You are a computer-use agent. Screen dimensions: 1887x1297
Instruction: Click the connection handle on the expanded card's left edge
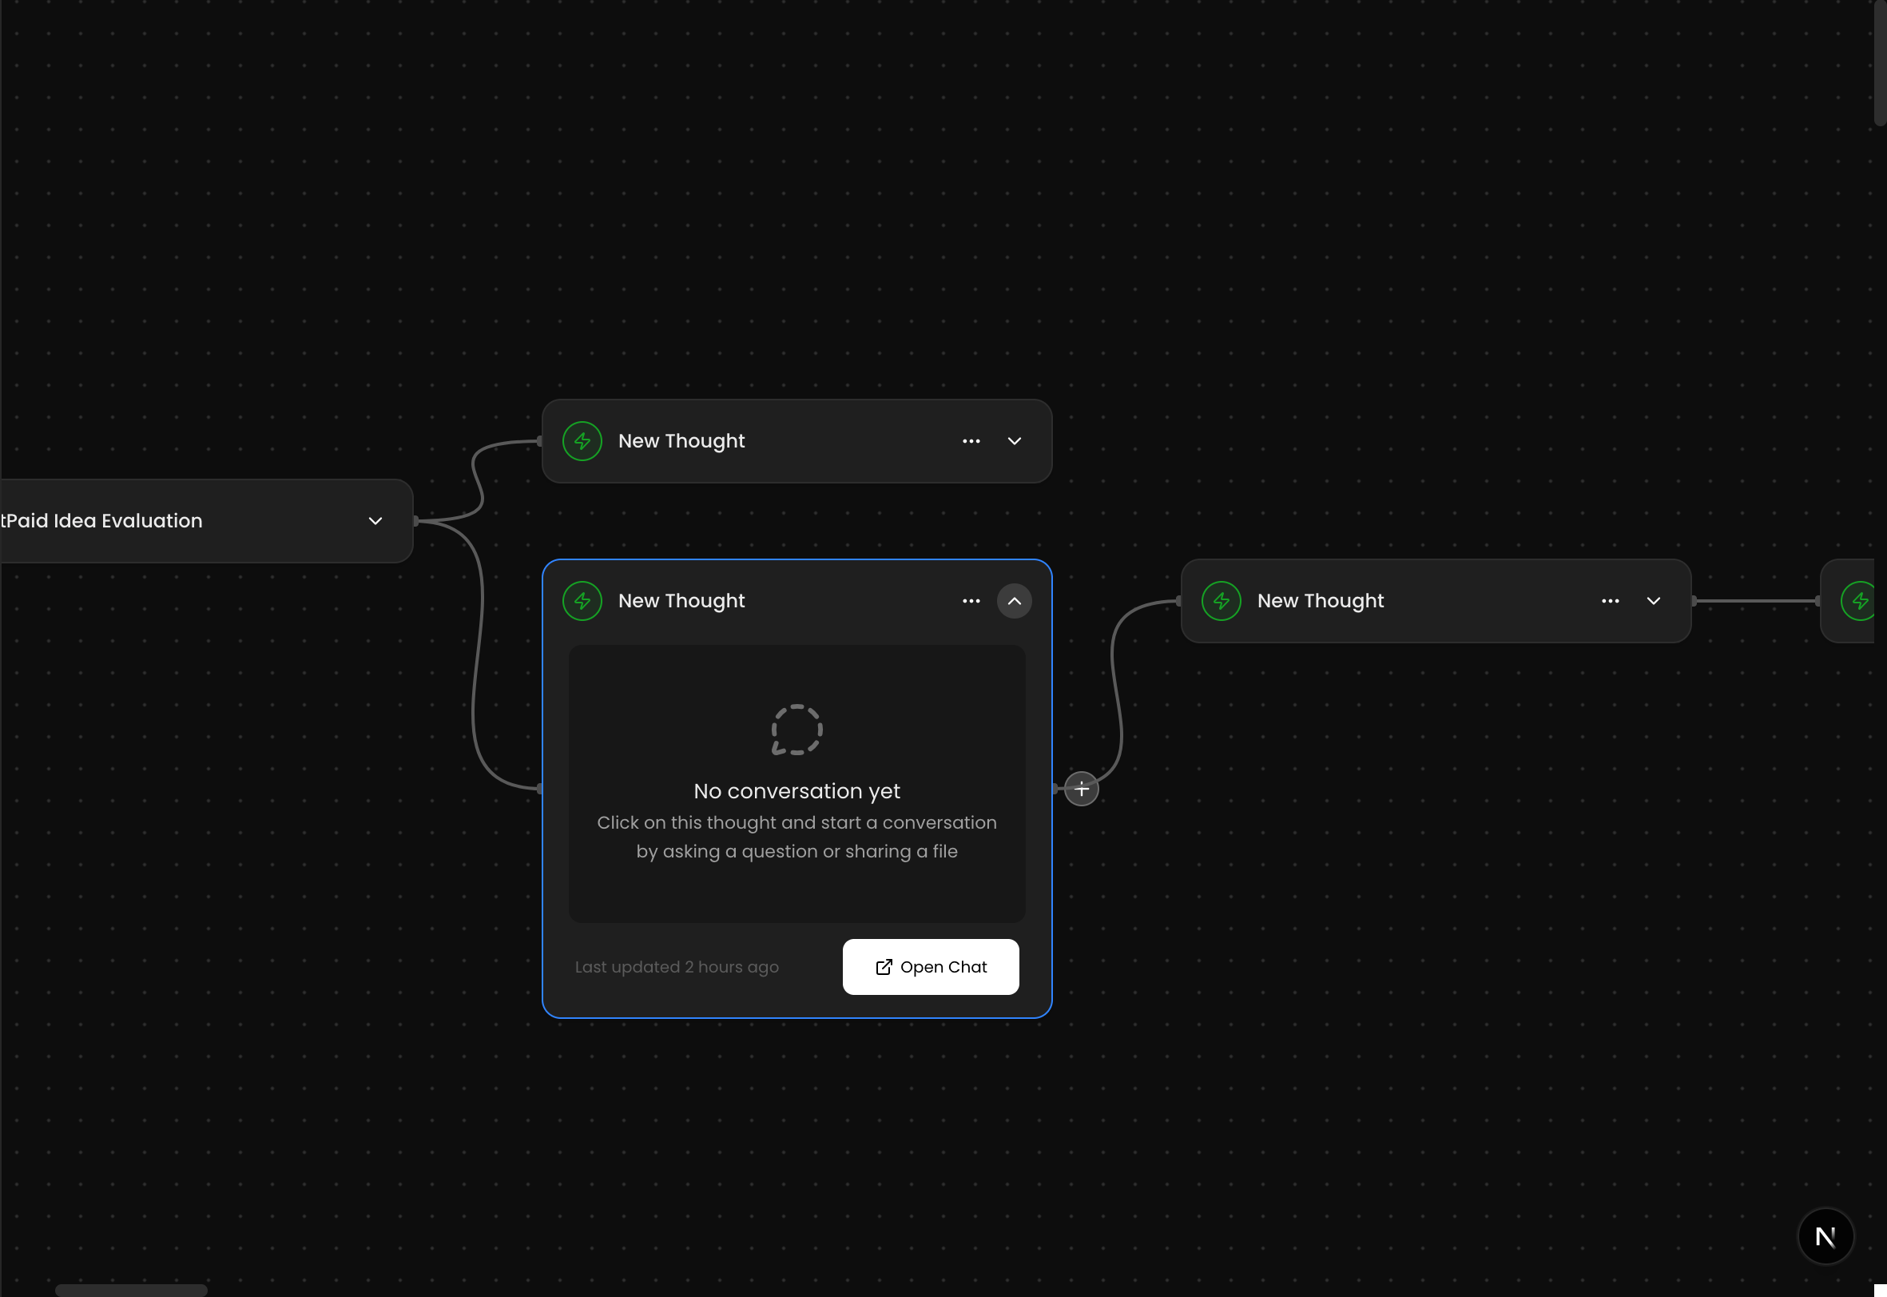click(541, 786)
